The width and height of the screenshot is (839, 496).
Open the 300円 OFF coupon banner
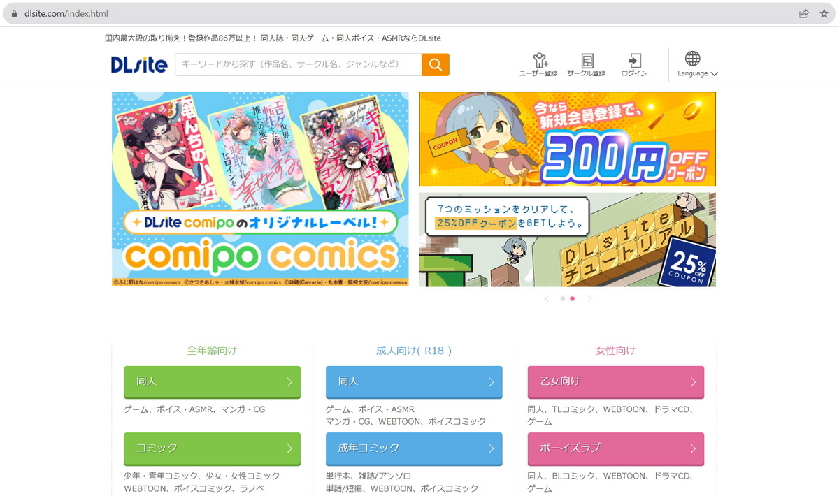click(568, 138)
